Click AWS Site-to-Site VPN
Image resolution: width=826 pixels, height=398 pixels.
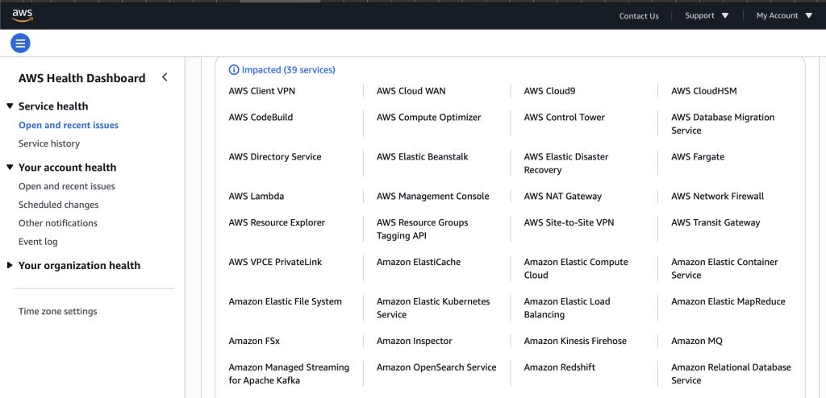569,222
